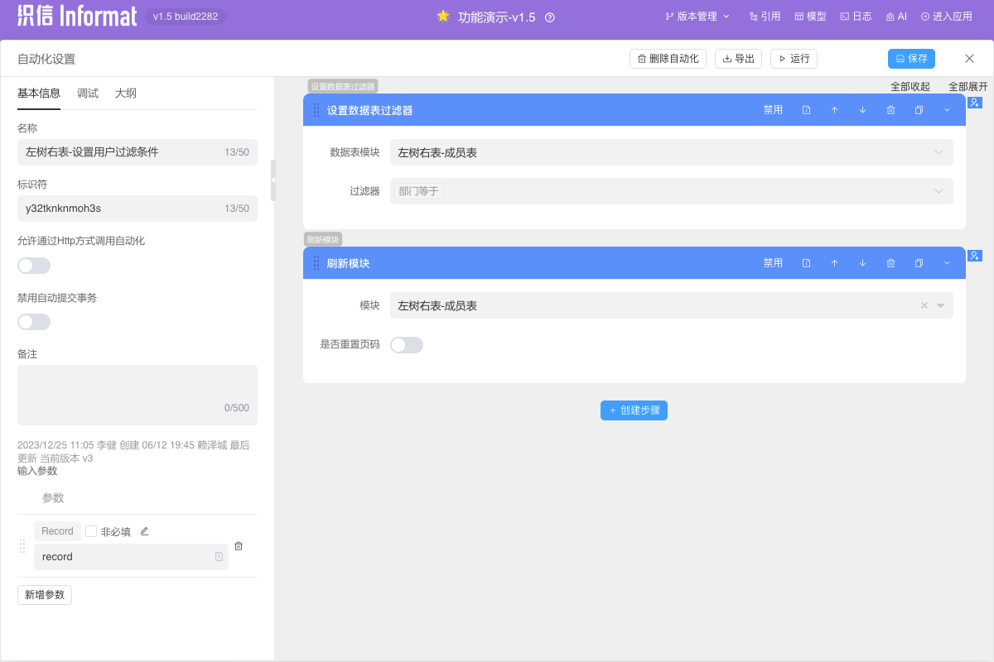994x662 pixels.
Task: Click the 创建步骤 button
Action: [x=634, y=410]
